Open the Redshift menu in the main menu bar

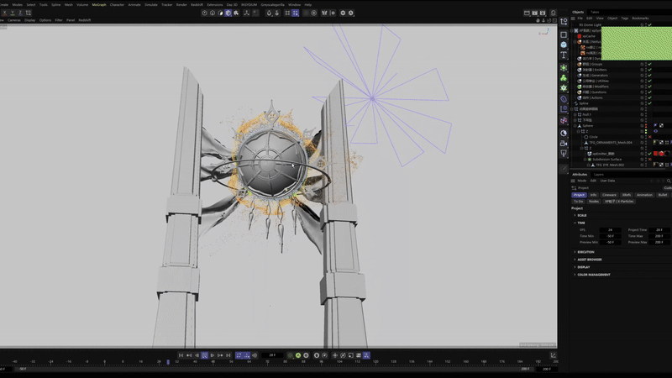197,5
